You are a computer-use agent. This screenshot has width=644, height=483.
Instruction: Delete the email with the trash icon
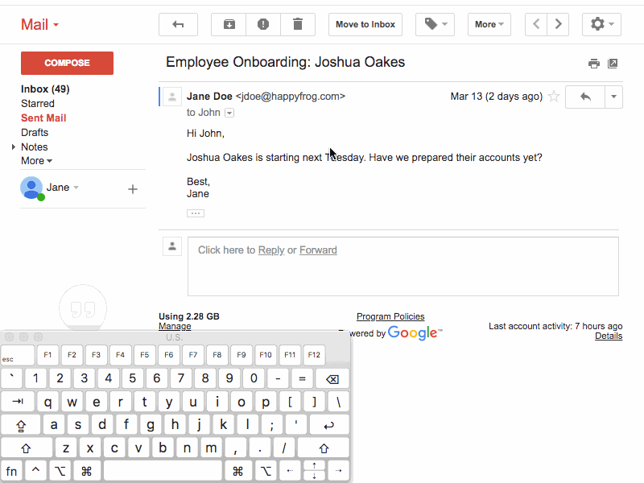[x=298, y=24]
